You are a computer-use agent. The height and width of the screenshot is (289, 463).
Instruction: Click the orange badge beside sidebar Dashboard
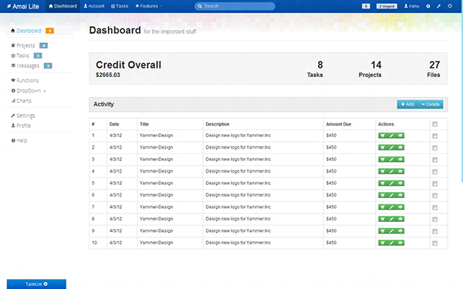[49, 31]
